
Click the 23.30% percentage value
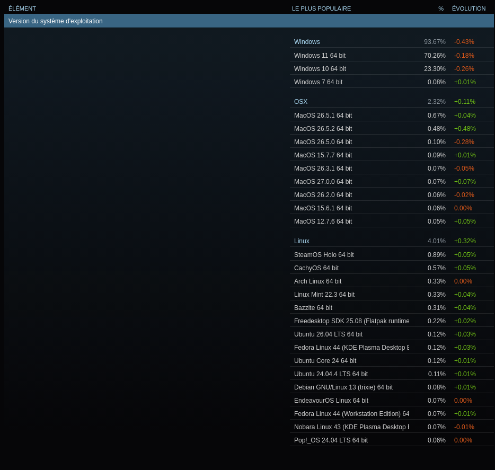point(435,68)
